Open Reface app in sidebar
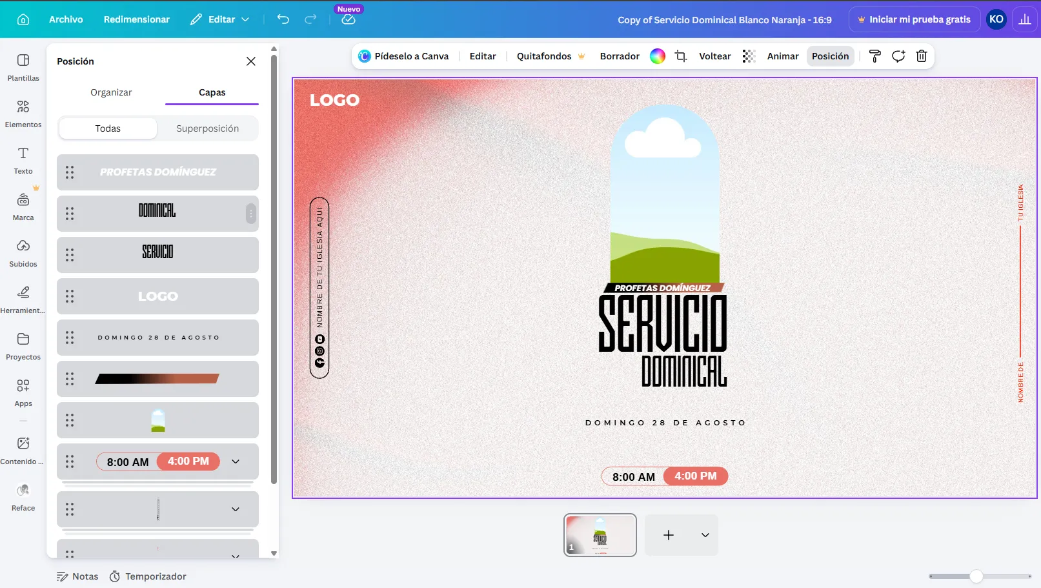Viewport: 1041px width, 588px height. [23, 498]
